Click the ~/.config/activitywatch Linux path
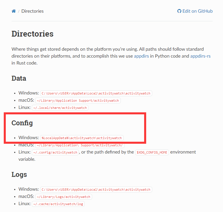 tap(55, 152)
